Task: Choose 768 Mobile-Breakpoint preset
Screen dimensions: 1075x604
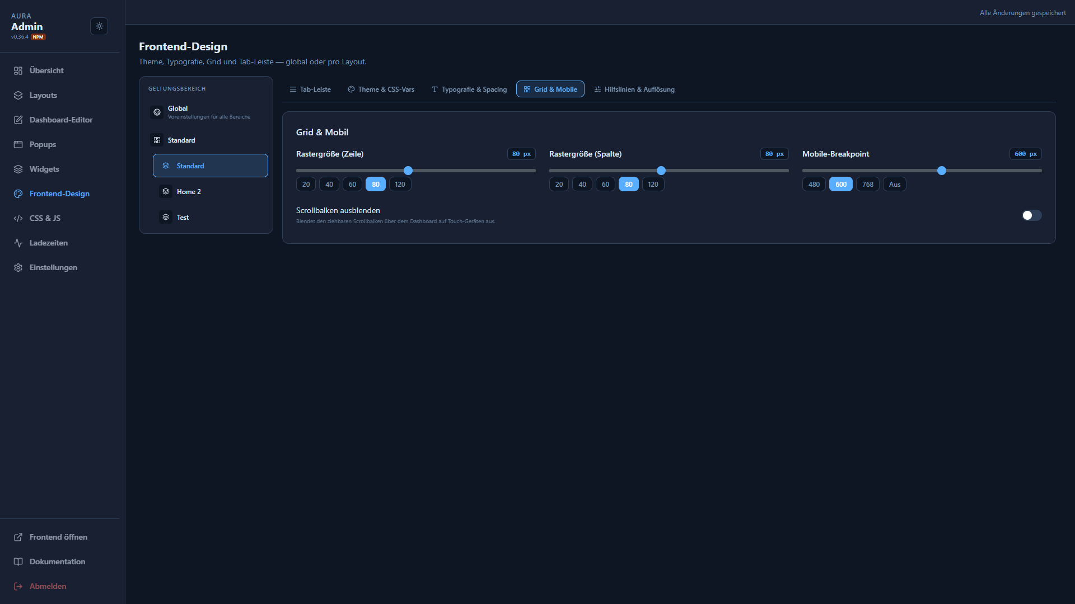Action: (x=868, y=184)
